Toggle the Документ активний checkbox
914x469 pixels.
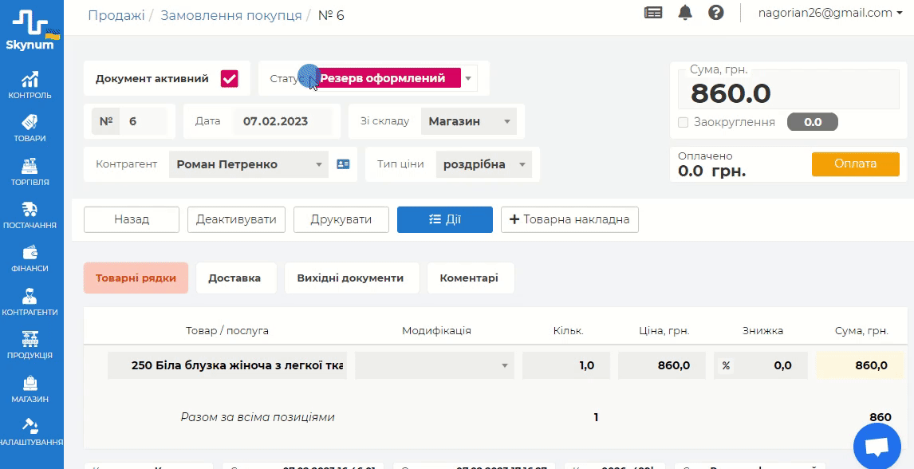point(230,78)
